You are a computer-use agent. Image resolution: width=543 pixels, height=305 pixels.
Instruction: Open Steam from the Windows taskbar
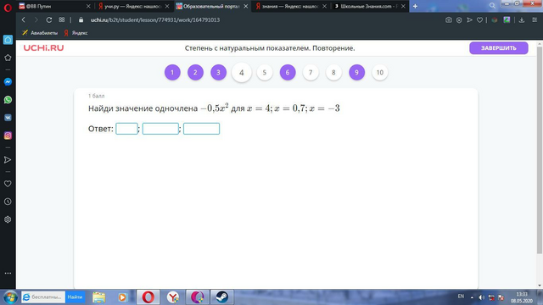222,297
